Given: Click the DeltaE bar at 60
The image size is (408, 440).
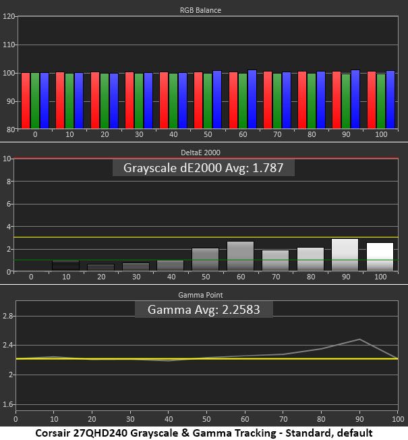Looking at the screenshot, I should click(x=240, y=256).
